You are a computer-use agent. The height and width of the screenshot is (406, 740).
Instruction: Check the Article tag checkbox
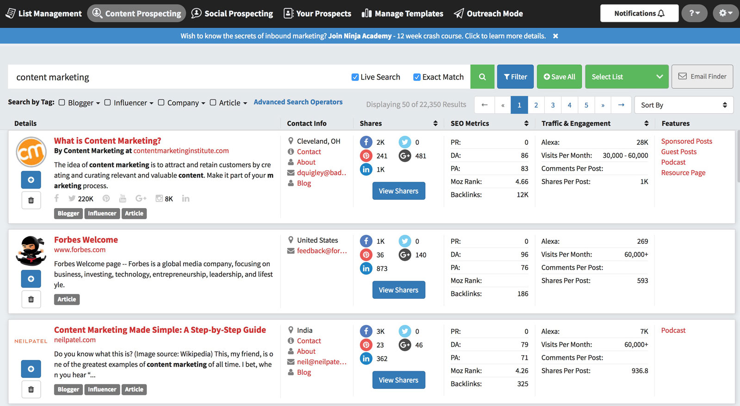213,103
